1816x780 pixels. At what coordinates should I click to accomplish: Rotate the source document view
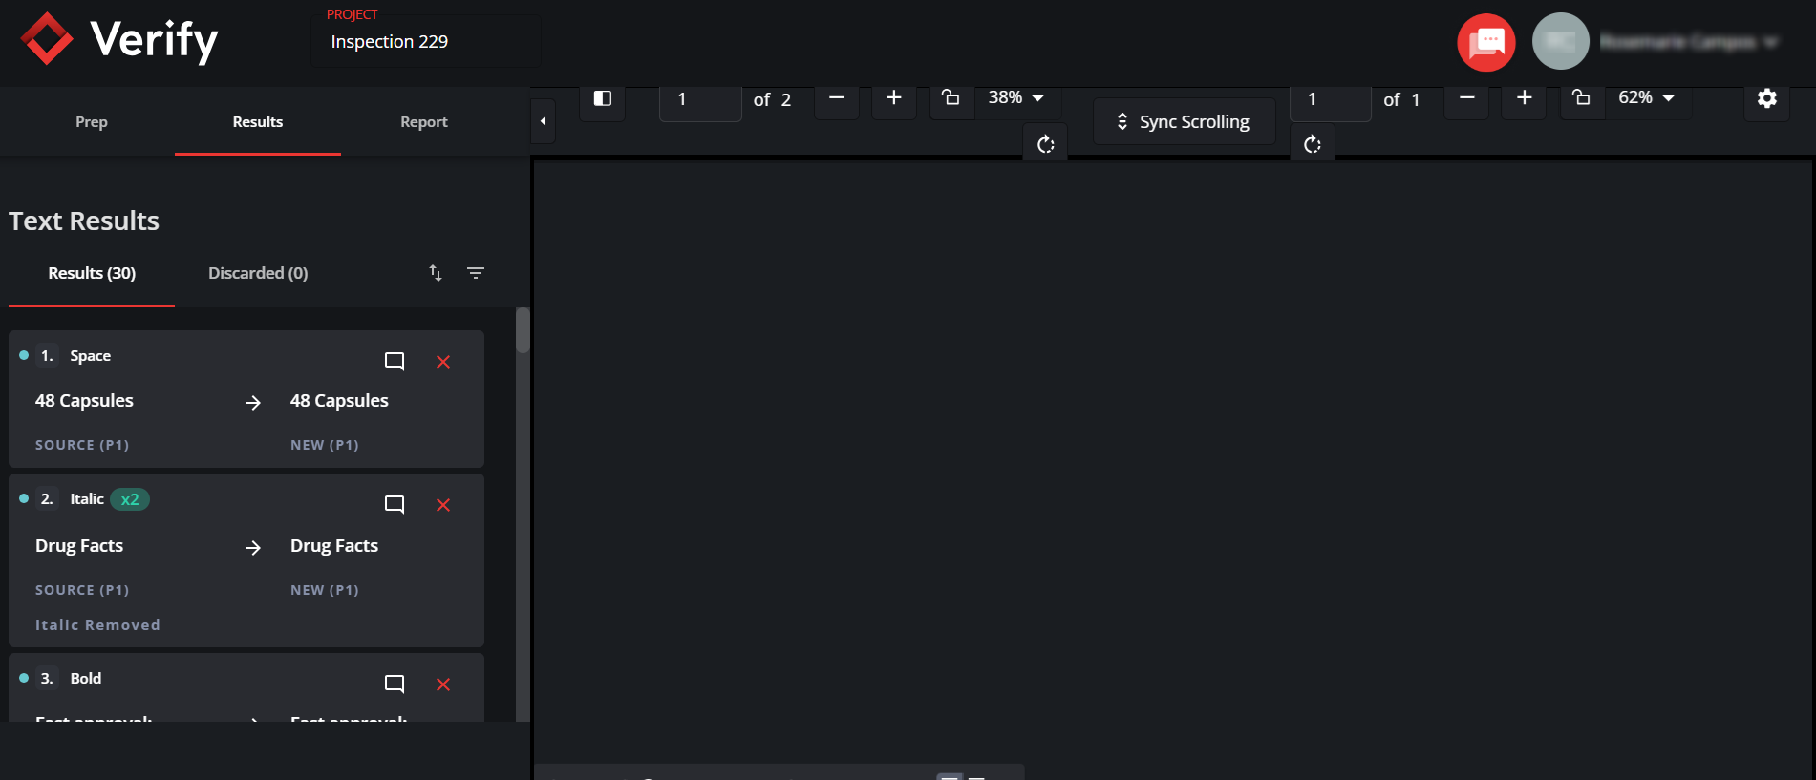tap(1045, 144)
